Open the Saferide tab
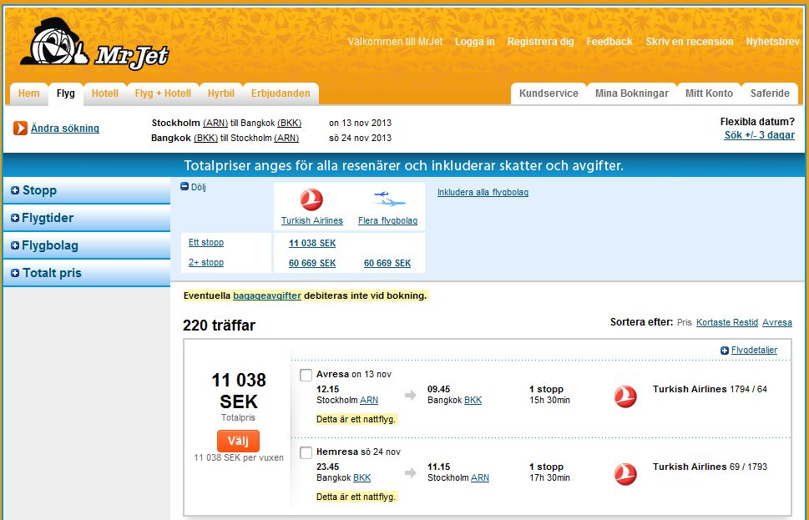The height and width of the screenshot is (520, 809). (770, 93)
